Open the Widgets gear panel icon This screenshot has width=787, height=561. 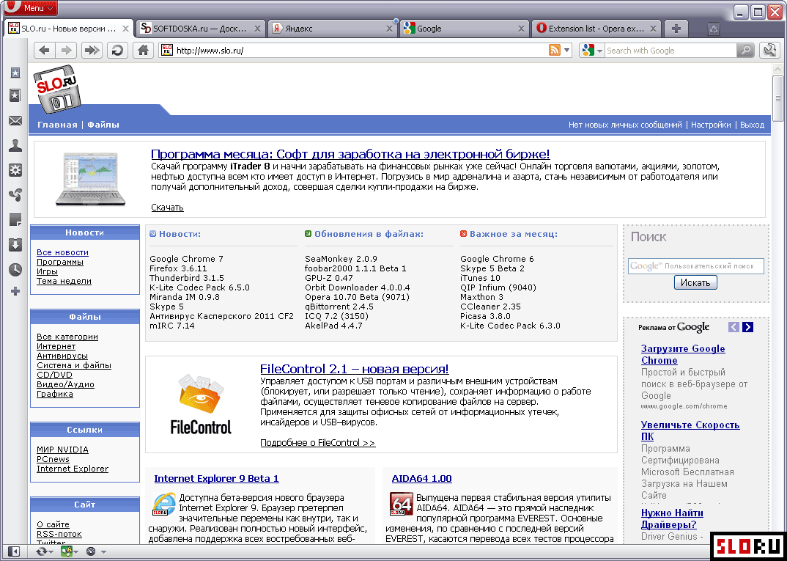pyautogui.click(x=15, y=170)
